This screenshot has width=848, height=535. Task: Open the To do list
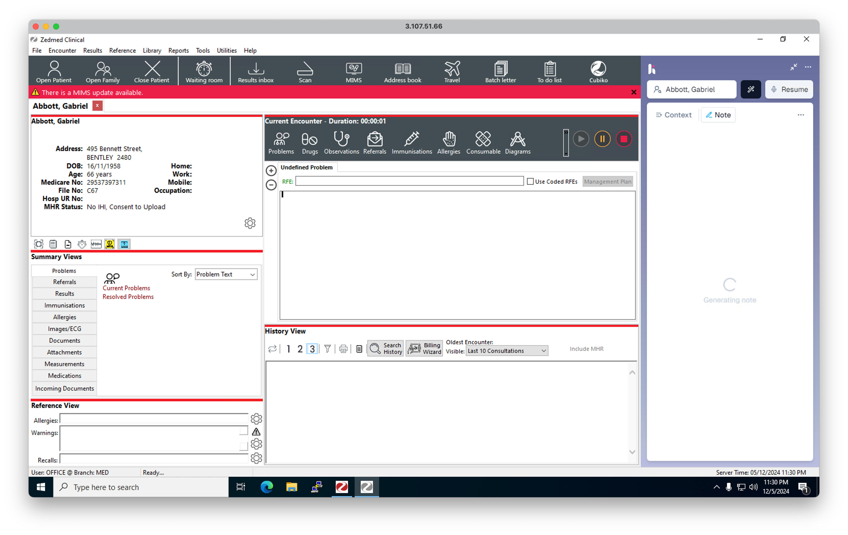(549, 72)
